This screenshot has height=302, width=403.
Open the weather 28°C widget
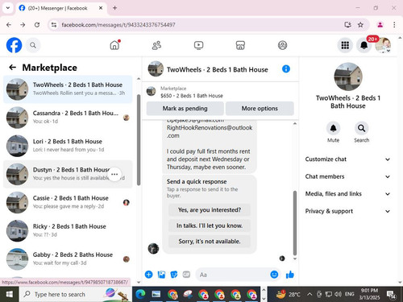pos(288,294)
